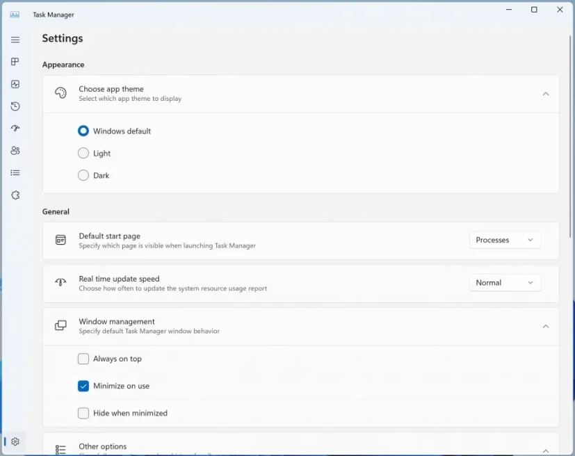
Task: Enable Always on top
Action: tap(83, 359)
